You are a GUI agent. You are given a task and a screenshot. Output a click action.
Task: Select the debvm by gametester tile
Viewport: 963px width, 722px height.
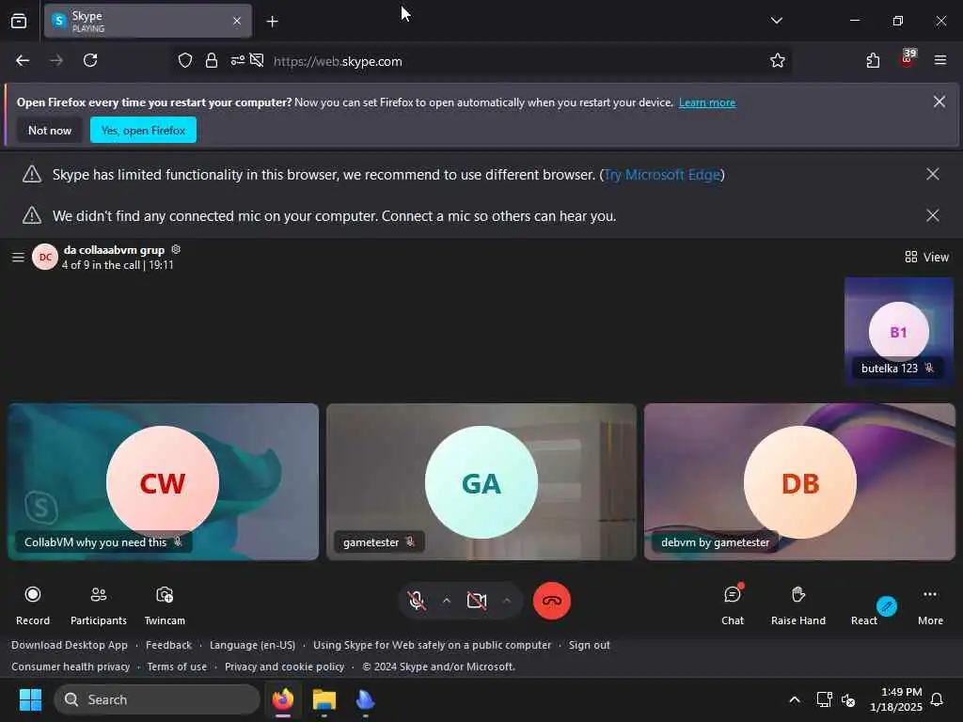[799, 481]
